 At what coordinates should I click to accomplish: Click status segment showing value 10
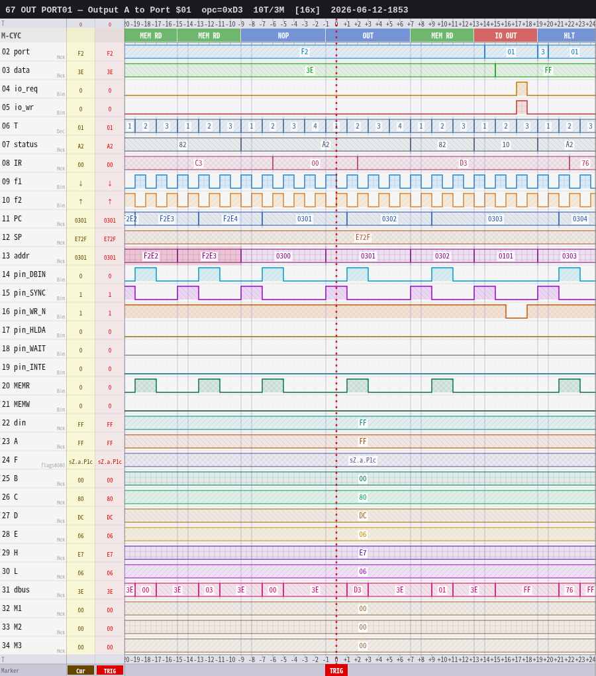505,144
